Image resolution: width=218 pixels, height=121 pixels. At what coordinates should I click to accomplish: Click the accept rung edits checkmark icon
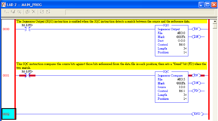pos(13,12)
